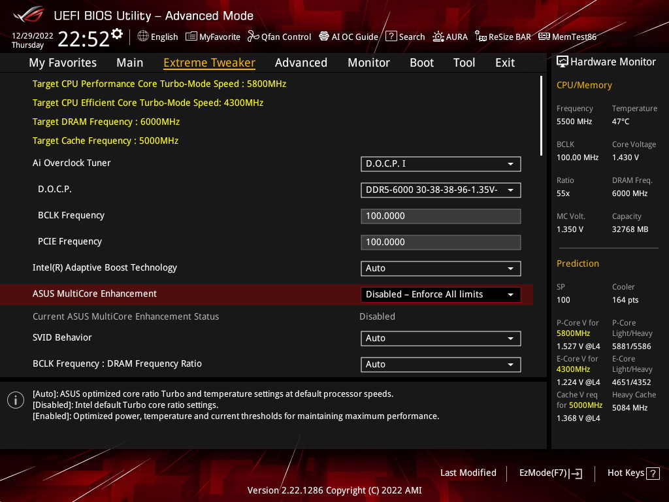
Task: Open the Tool tab
Action: (x=464, y=63)
